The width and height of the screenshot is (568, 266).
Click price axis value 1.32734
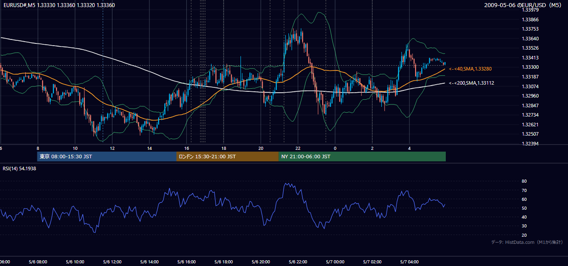click(530, 115)
